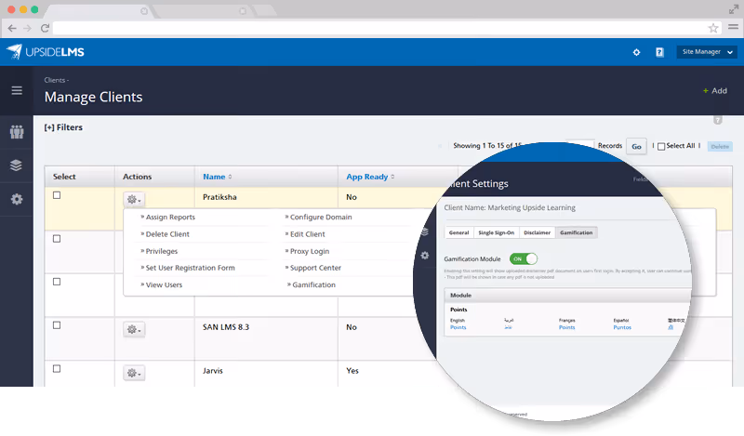Tick the checkbox for SAN LMS 8.3 row

pyautogui.click(x=57, y=325)
